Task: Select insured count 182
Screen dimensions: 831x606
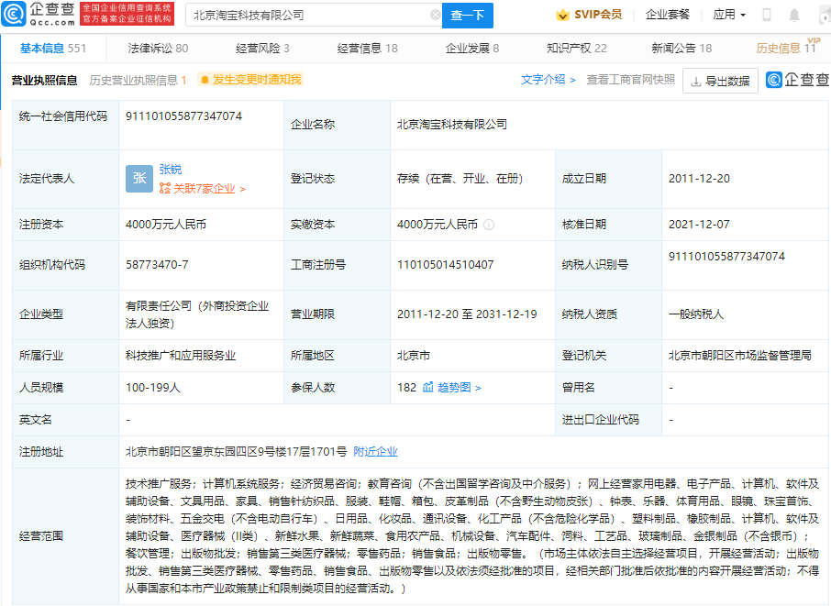Action: tap(406, 387)
